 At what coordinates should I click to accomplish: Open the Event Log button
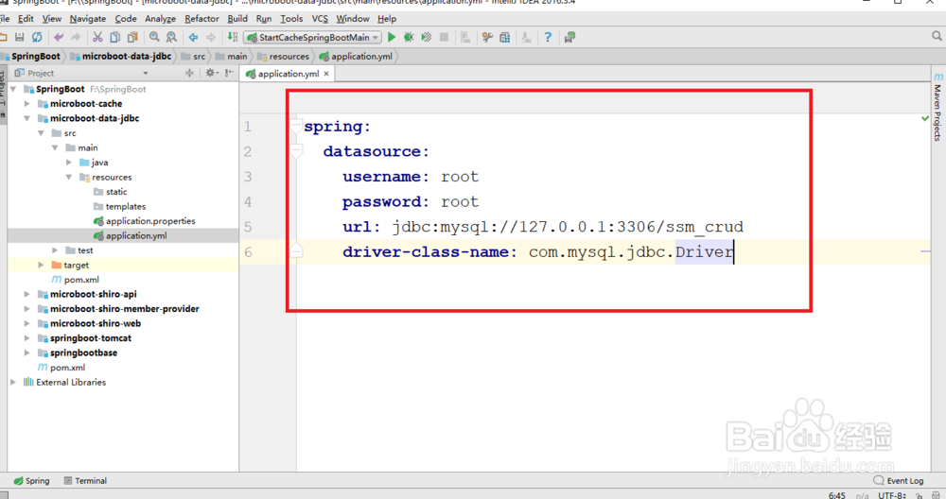899,481
